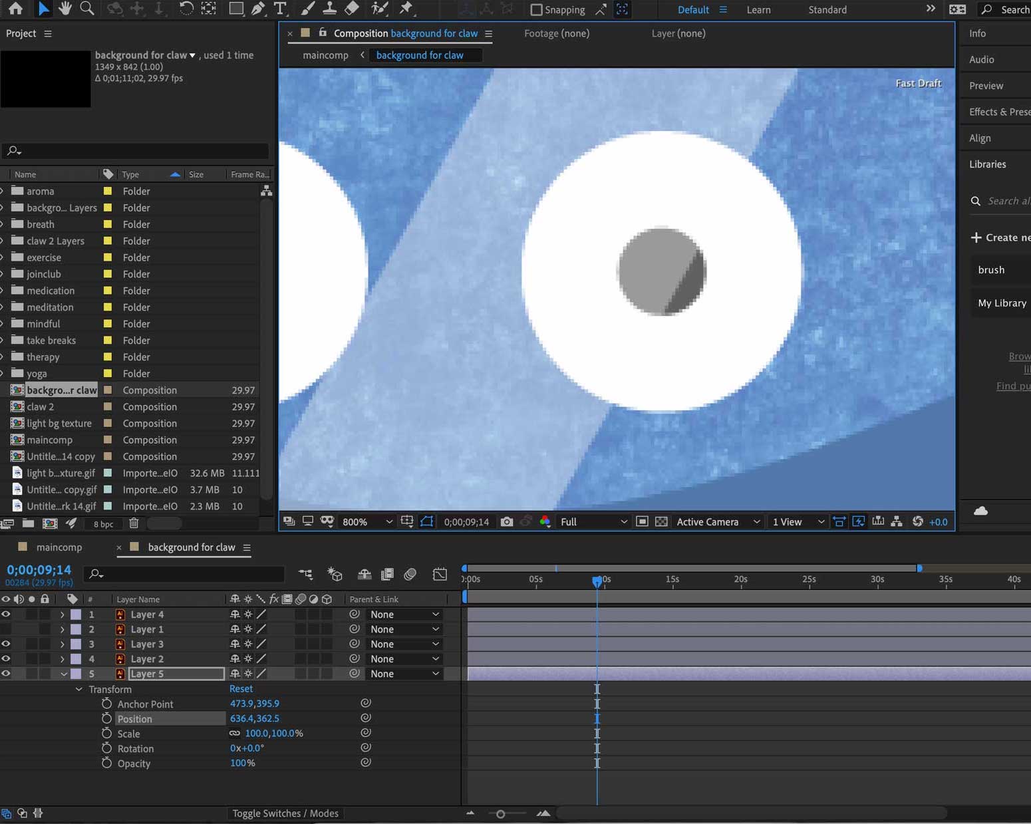This screenshot has width=1031, height=824.
Task: Show Layer 1 by toggling its visibility box
Action: point(6,629)
